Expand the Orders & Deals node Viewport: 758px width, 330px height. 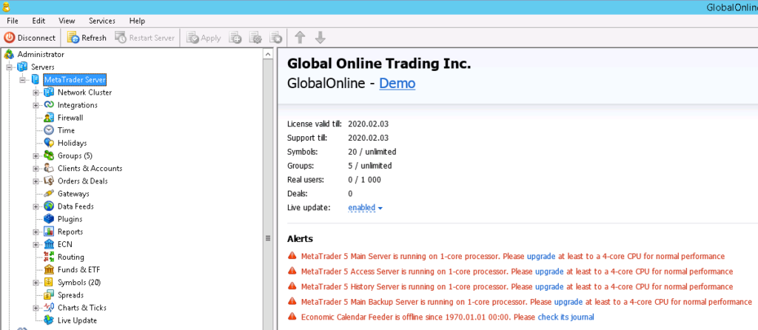36,181
